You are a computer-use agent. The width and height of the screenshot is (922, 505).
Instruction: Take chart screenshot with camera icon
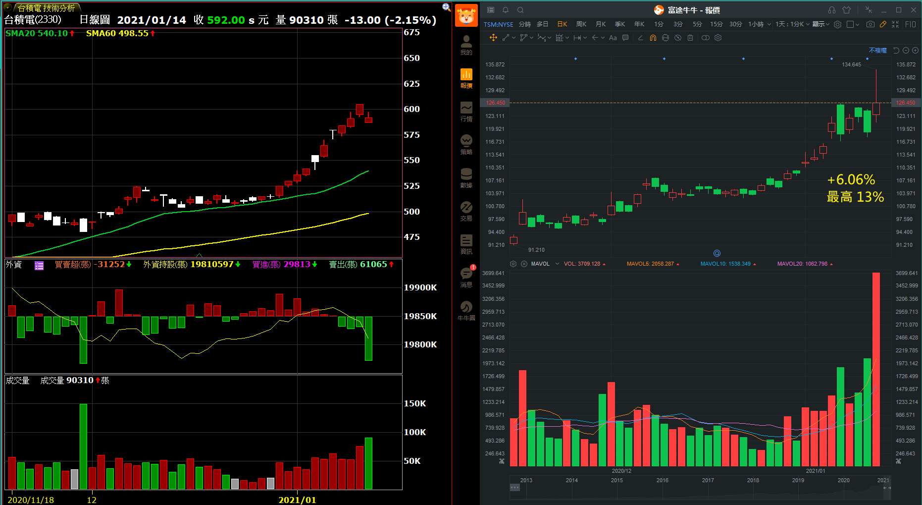[x=871, y=24]
